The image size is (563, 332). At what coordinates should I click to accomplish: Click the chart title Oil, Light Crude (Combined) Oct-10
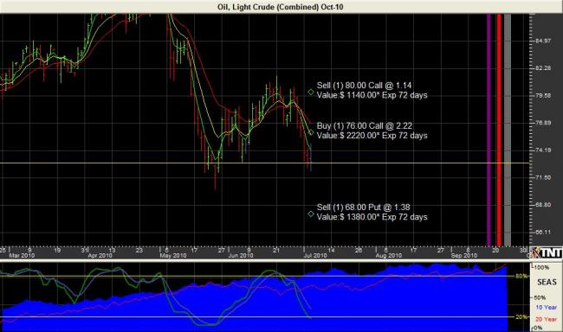[x=281, y=7]
